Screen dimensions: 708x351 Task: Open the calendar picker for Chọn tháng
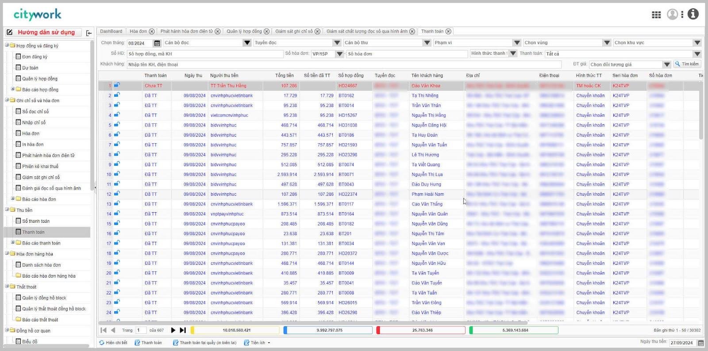[x=157, y=43]
